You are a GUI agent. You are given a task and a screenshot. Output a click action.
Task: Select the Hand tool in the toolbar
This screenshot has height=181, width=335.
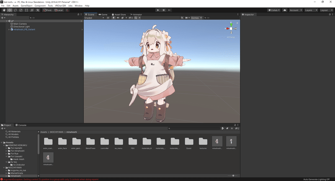click(x=4, y=10)
